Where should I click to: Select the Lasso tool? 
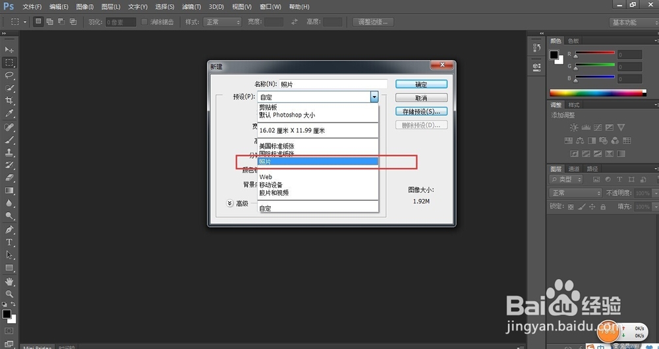click(9, 75)
